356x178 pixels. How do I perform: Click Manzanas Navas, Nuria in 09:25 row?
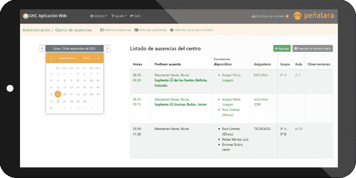tap(172, 99)
